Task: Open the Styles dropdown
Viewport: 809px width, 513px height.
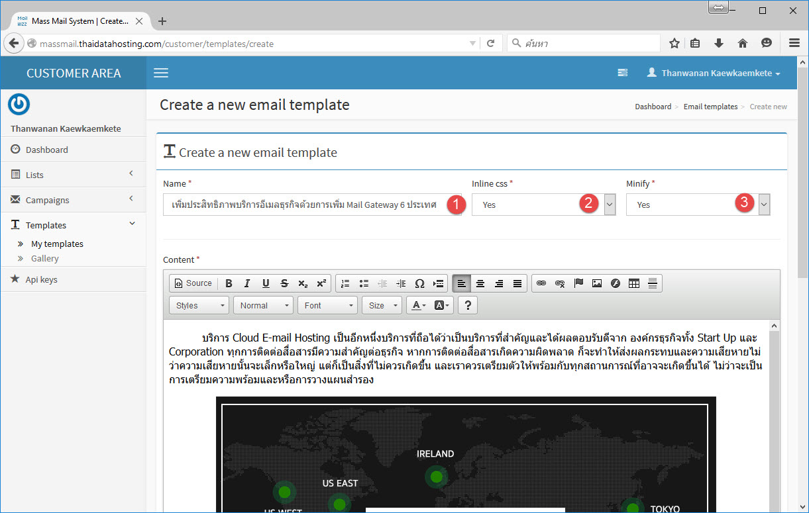Action: 199,305
